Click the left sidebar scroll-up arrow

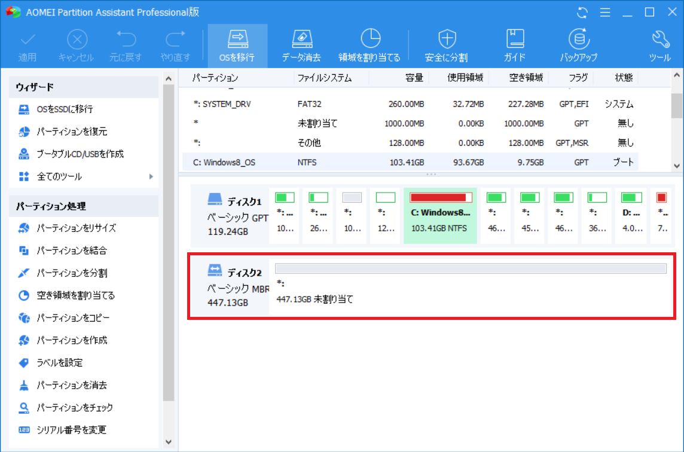click(x=169, y=79)
